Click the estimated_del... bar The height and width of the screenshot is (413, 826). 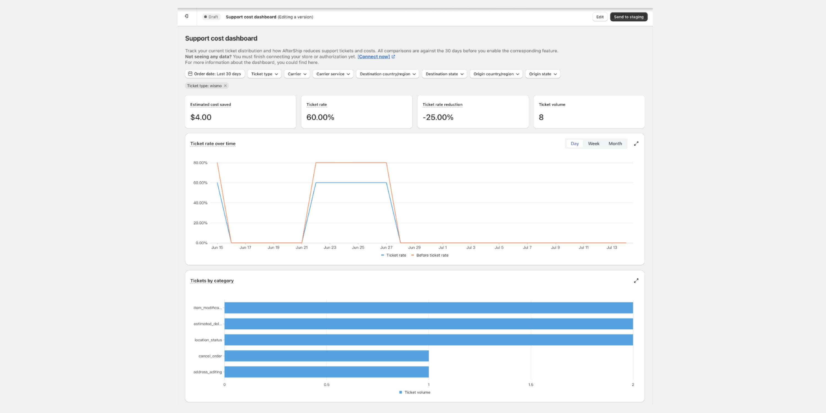pyautogui.click(x=428, y=324)
